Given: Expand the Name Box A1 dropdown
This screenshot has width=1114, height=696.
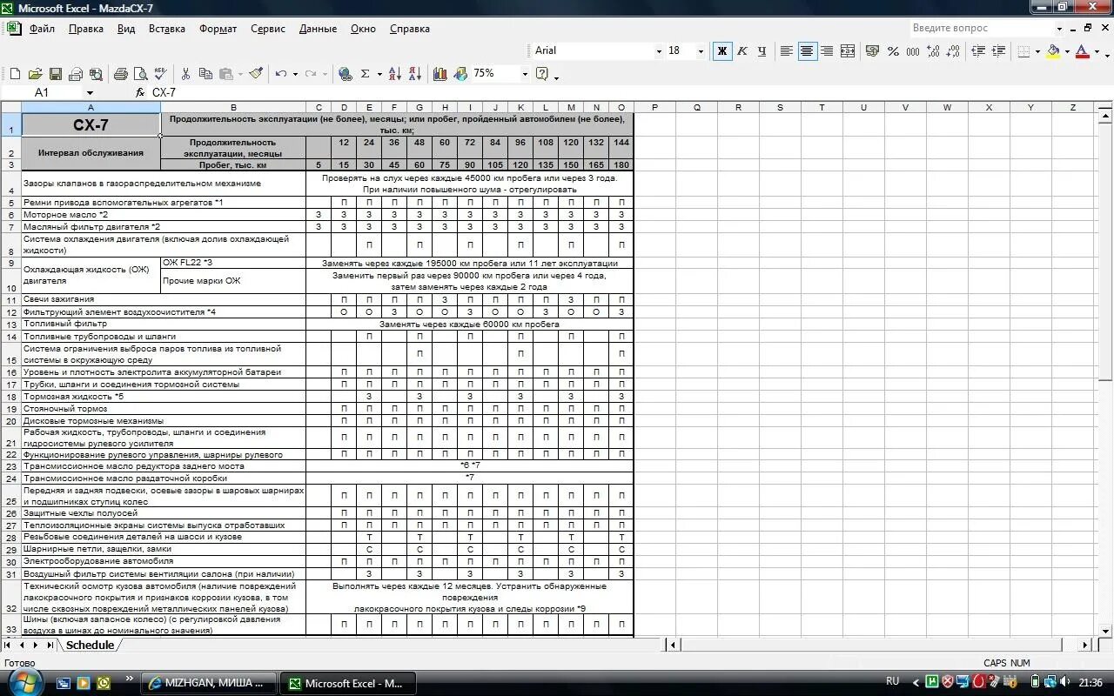Looking at the screenshot, I should [x=89, y=92].
